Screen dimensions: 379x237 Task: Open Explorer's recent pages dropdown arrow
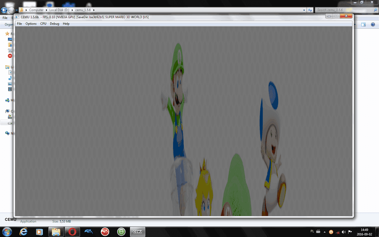(17, 10)
